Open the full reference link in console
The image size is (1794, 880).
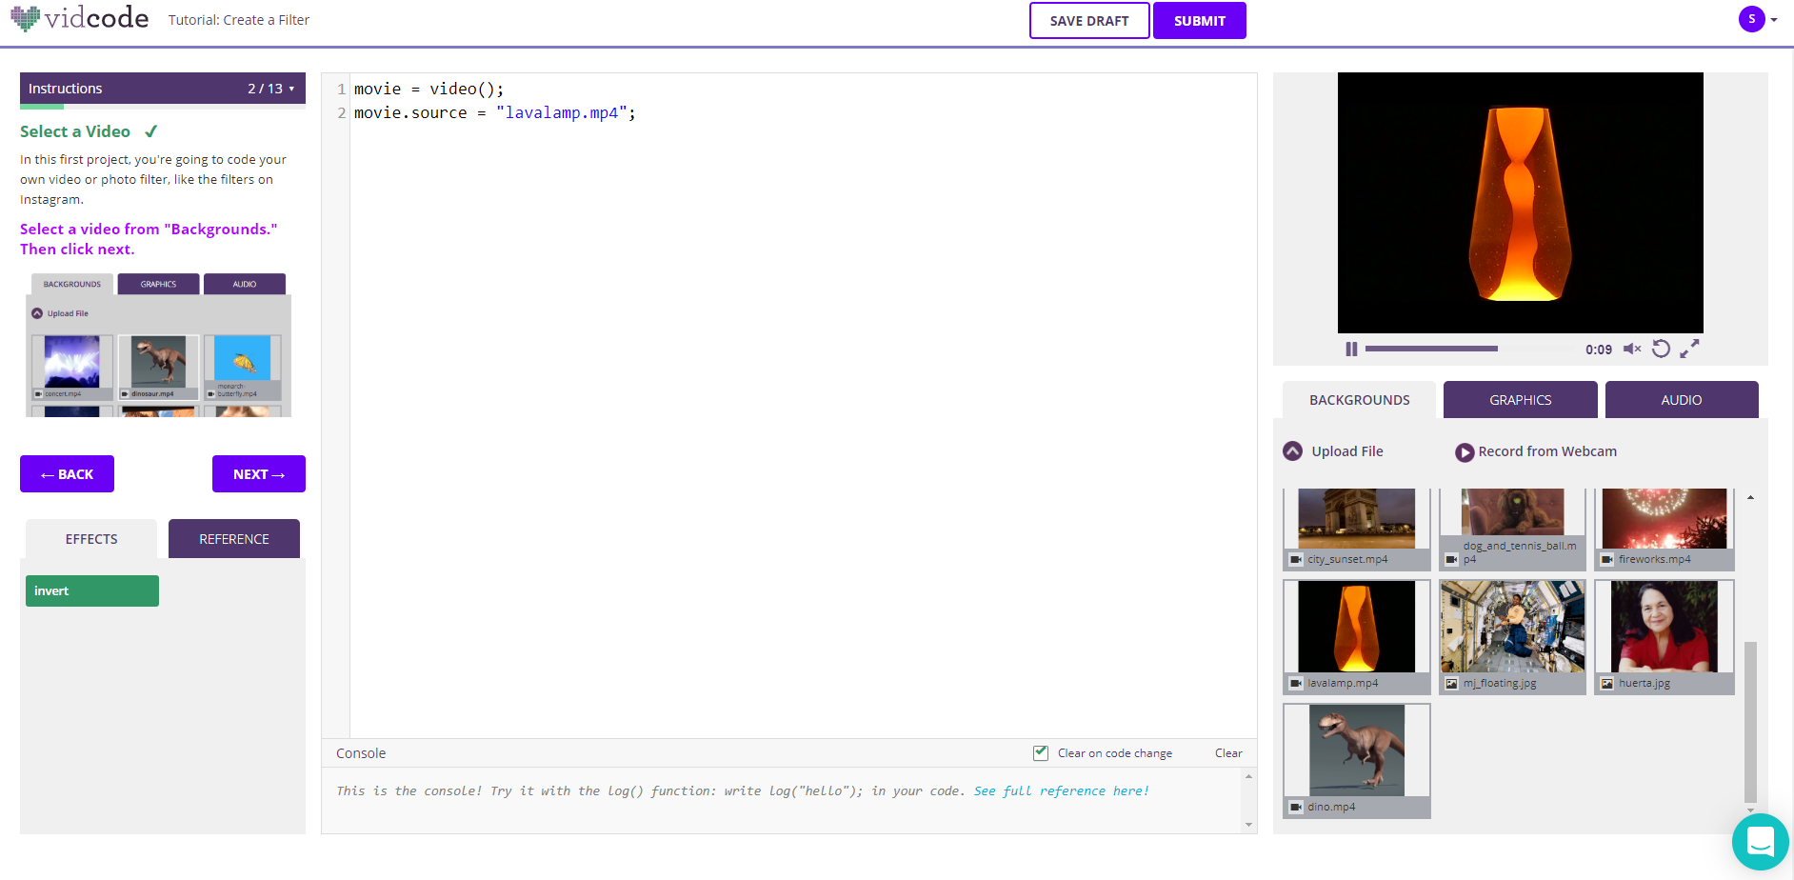coord(1061,791)
